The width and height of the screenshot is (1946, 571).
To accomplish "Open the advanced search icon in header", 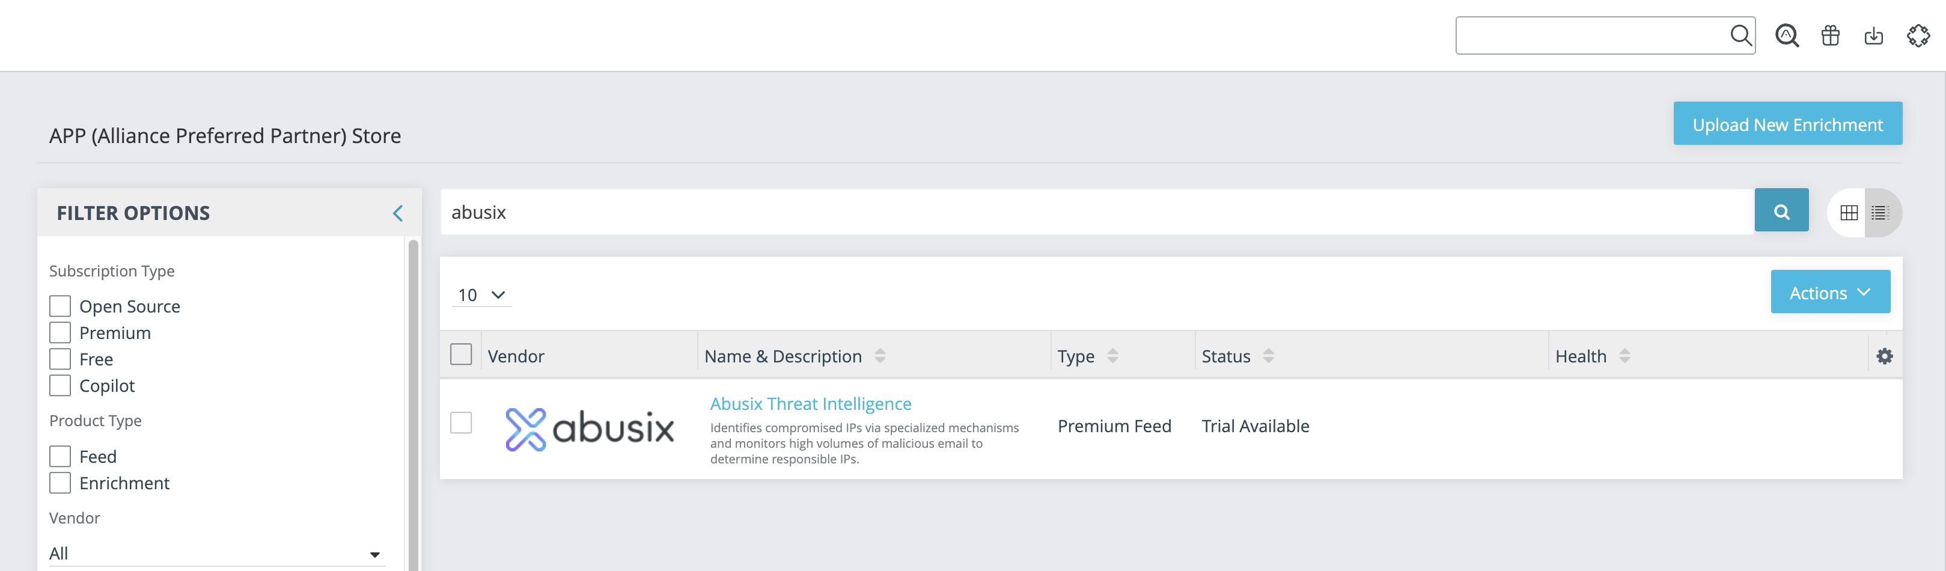I will click(1787, 35).
